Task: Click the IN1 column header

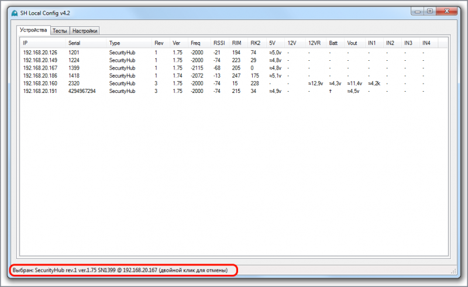Action: [x=374, y=43]
